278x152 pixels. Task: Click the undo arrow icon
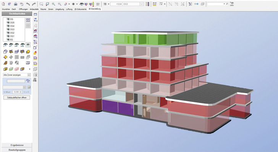tap(28, 4)
